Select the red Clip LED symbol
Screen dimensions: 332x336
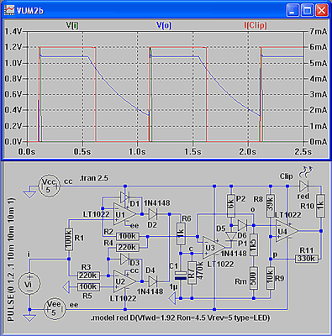[303, 186]
